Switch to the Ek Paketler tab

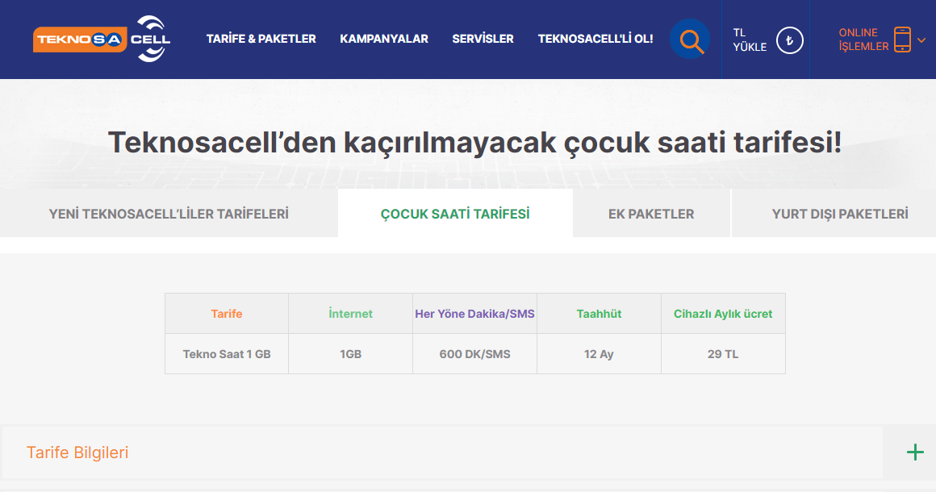pos(651,214)
